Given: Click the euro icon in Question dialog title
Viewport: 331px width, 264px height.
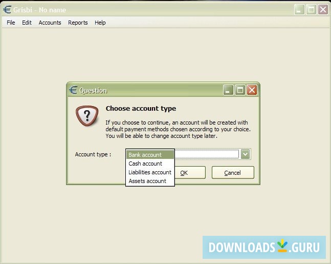Looking at the screenshot, I should [x=73, y=90].
